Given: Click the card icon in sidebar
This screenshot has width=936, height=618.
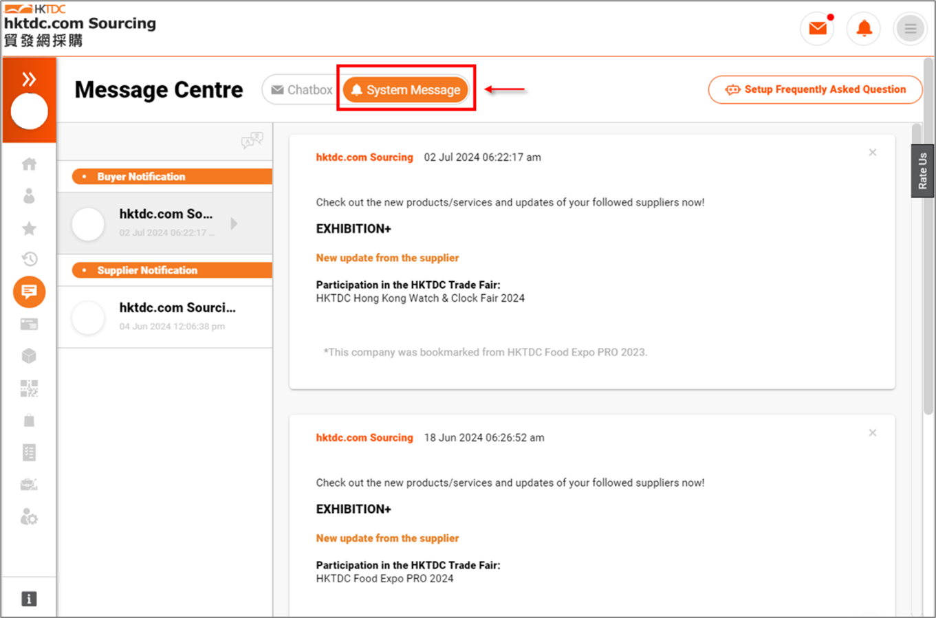Looking at the screenshot, I should 29,324.
